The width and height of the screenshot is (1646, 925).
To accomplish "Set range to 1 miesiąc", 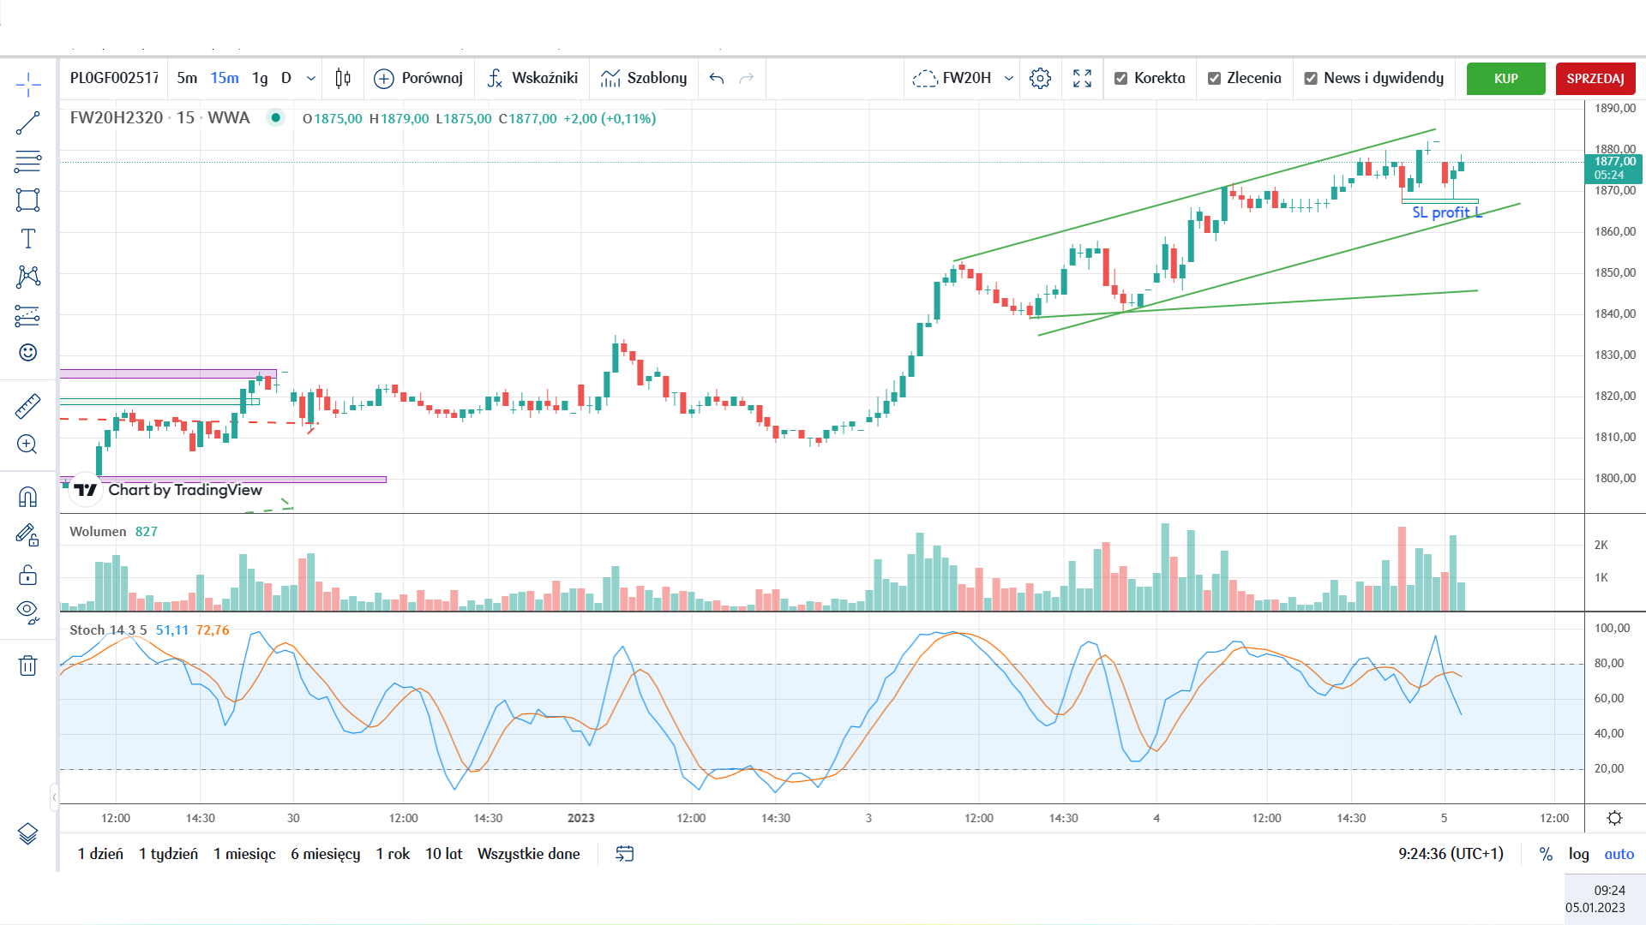I will click(x=244, y=854).
